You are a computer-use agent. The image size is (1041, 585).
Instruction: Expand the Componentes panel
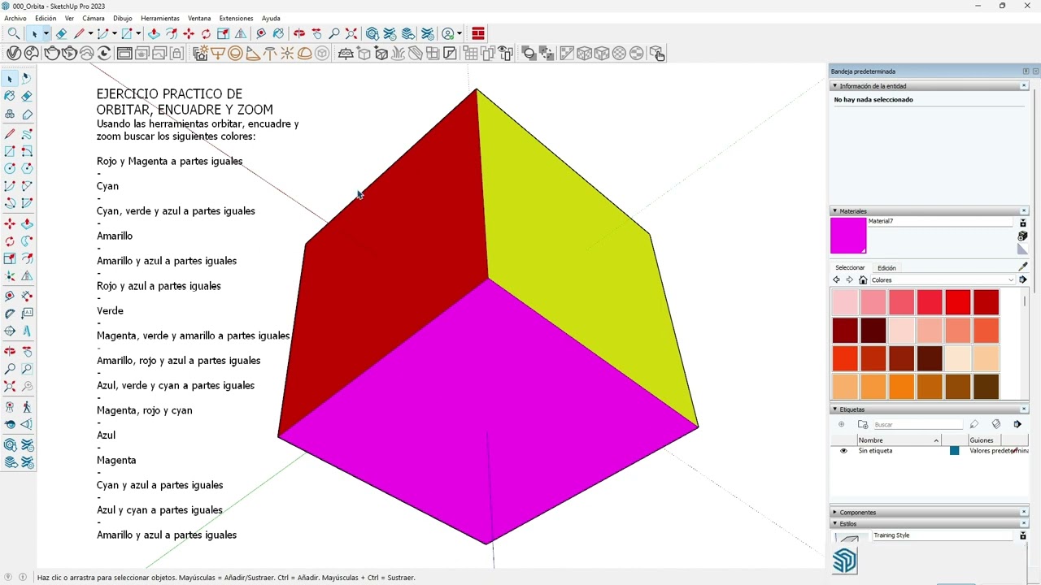(834, 513)
